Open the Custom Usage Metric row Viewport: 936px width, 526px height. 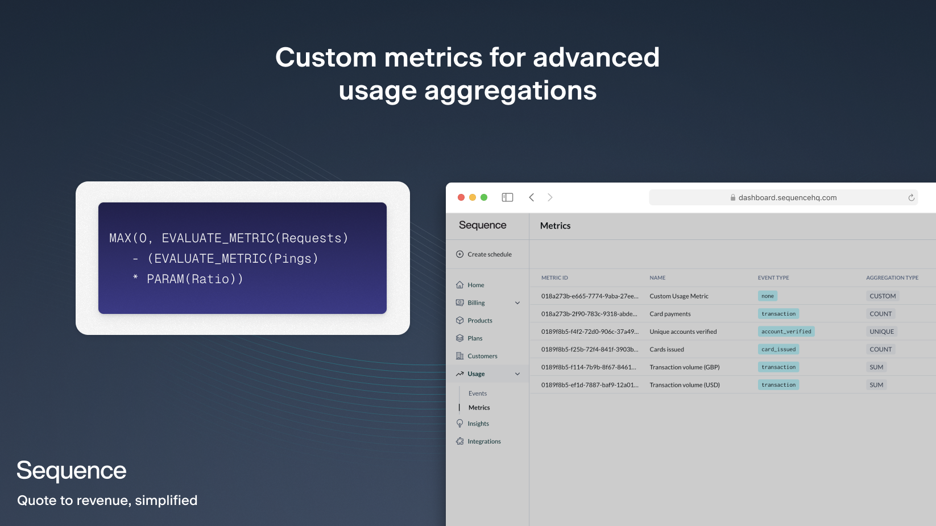733,296
